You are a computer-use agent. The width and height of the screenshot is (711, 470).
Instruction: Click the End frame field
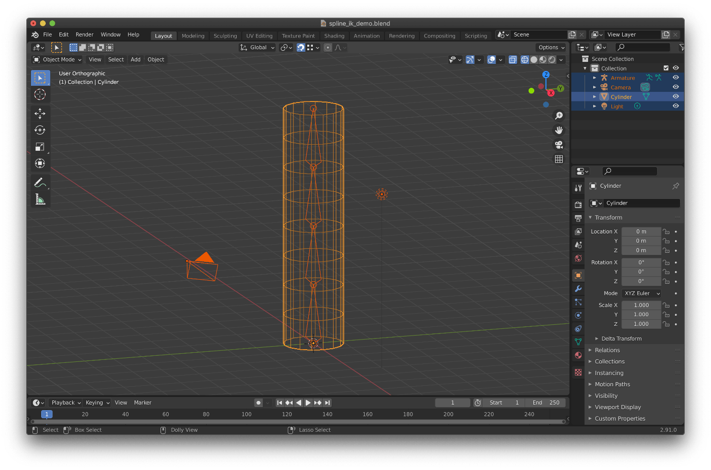(546, 402)
